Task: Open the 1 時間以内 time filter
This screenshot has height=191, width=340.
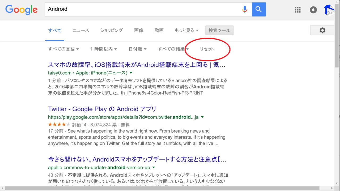Action: coord(104,49)
